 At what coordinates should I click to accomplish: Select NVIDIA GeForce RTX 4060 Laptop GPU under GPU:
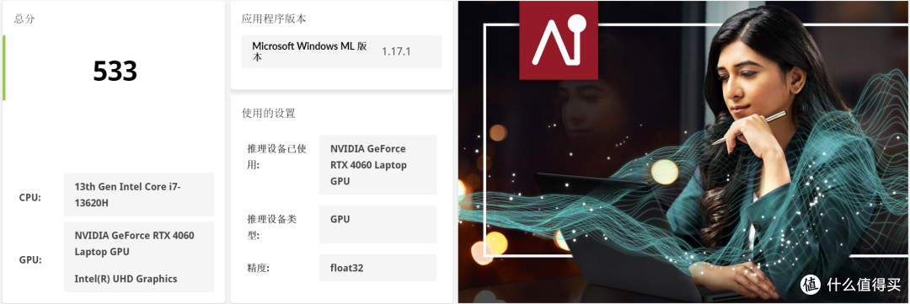[134, 243]
